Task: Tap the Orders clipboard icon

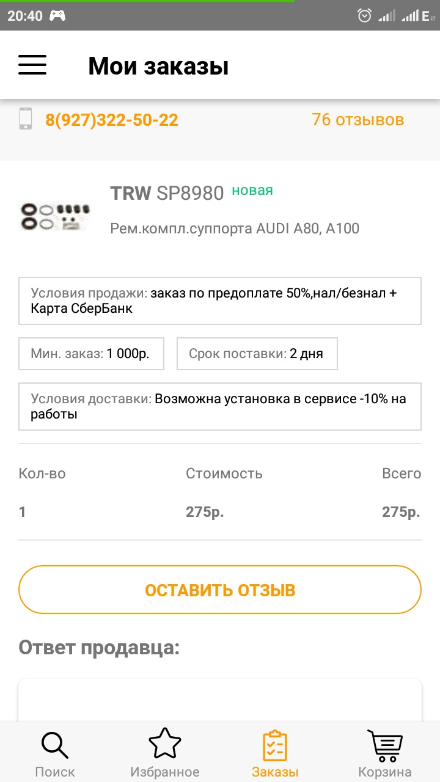Action: pyautogui.click(x=275, y=745)
